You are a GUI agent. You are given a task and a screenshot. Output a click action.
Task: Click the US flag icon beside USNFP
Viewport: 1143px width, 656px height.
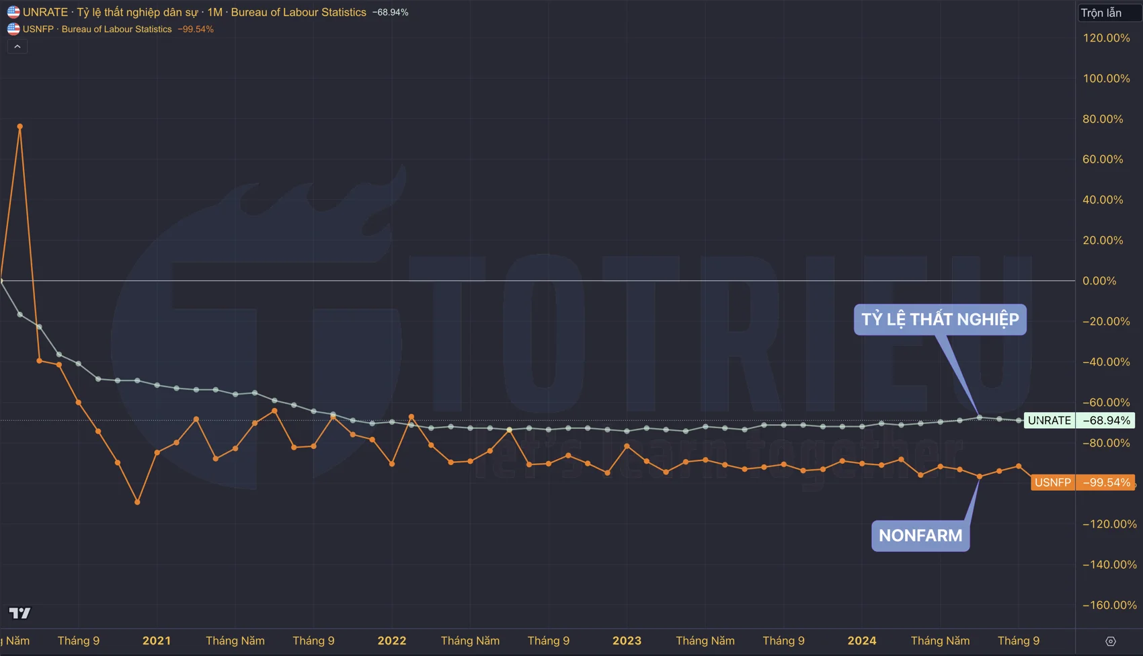point(13,29)
